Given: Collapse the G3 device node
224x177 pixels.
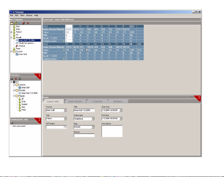Looking at the screenshot, I should [x=12, y=82].
